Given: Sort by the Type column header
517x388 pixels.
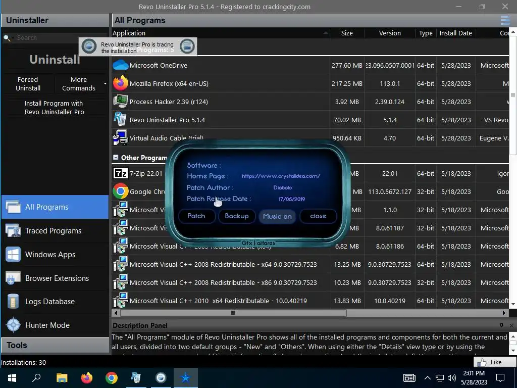Looking at the screenshot, I should pyautogui.click(x=426, y=33).
